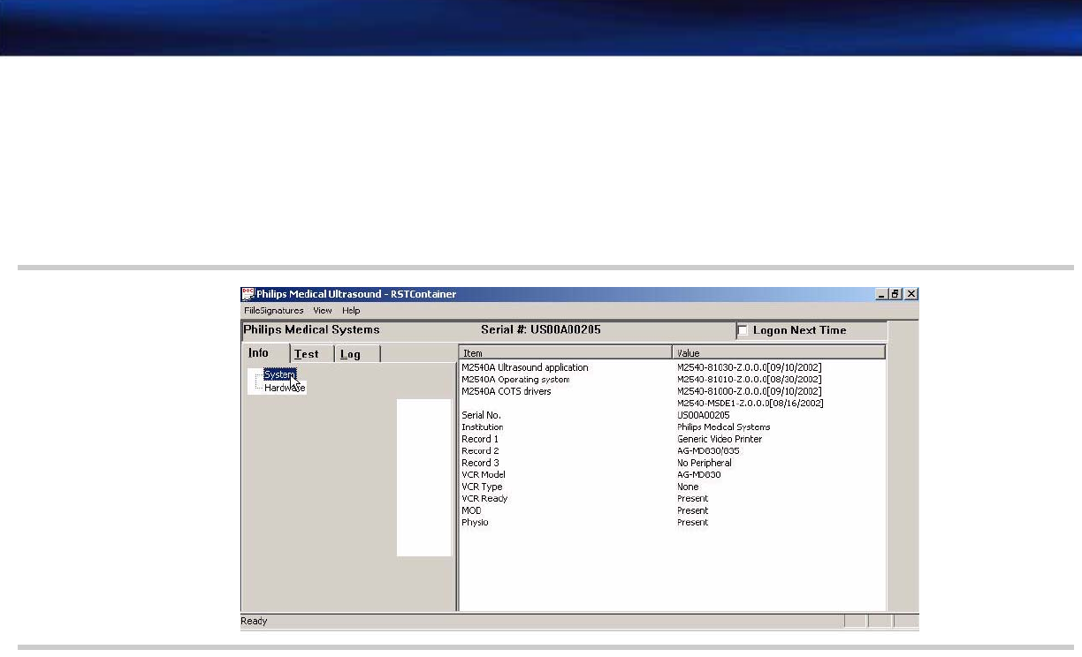The width and height of the screenshot is (1082, 657).
Task: Click the application icon in title bar
Action: pyautogui.click(x=248, y=294)
